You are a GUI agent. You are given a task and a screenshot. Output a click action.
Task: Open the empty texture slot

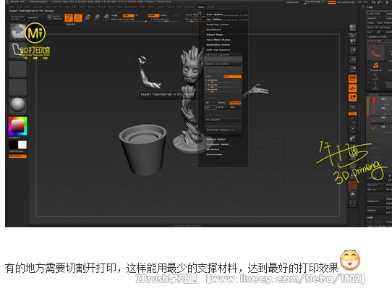click(x=18, y=87)
